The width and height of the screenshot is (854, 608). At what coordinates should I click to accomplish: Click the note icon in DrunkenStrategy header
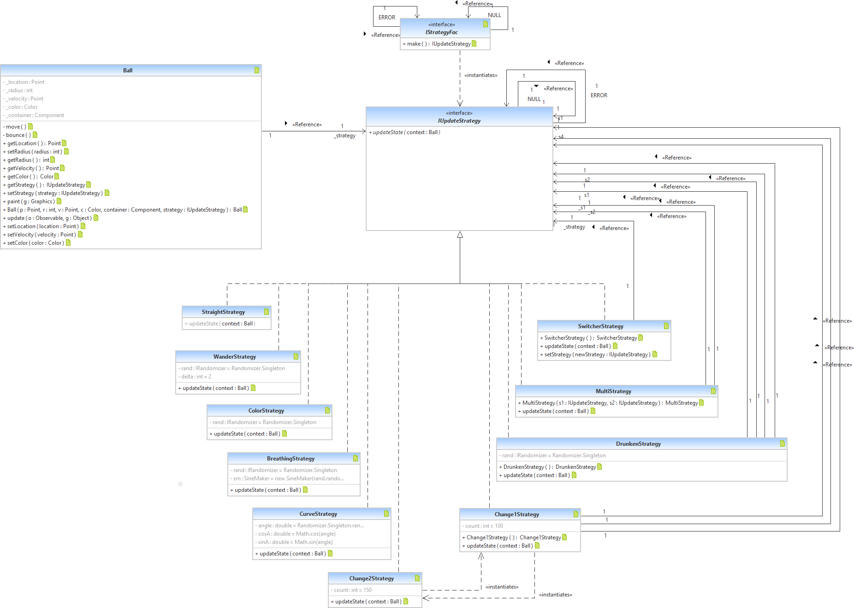click(782, 443)
